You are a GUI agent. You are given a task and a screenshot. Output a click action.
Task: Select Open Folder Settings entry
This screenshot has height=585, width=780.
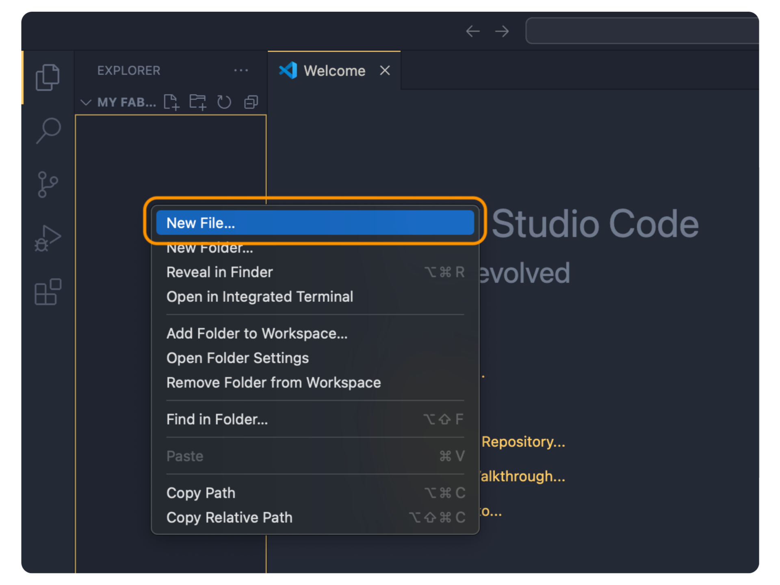[x=315, y=358]
